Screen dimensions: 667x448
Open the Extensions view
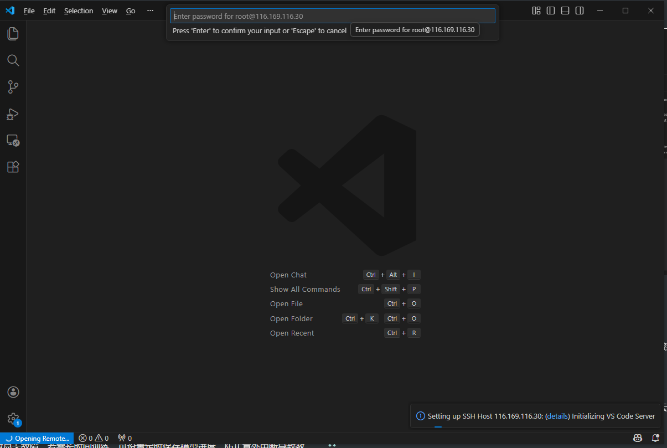tap(13, 167)
